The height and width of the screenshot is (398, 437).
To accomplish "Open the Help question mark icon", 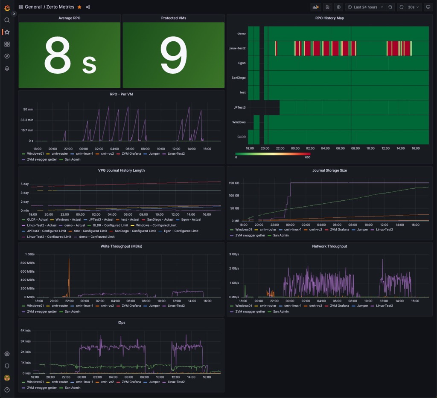I will tap(7, 389).
